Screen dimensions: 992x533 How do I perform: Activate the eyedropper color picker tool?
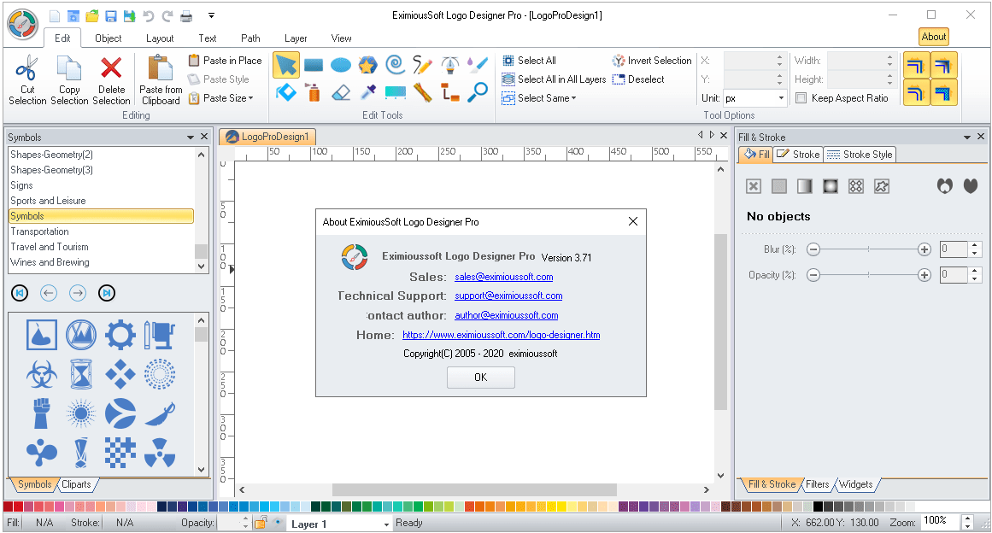(367, 93)
